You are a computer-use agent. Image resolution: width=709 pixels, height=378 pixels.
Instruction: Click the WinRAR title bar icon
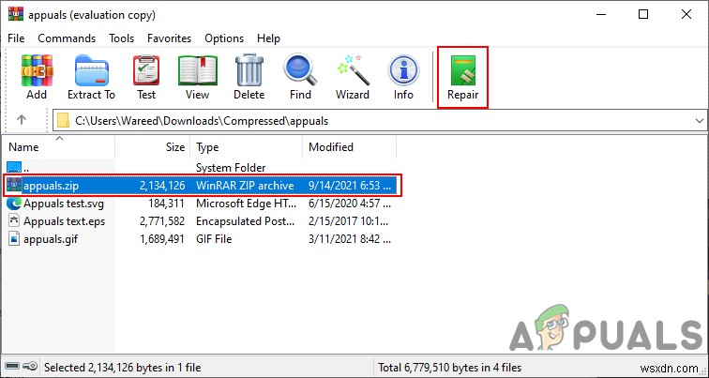point(16,14)
